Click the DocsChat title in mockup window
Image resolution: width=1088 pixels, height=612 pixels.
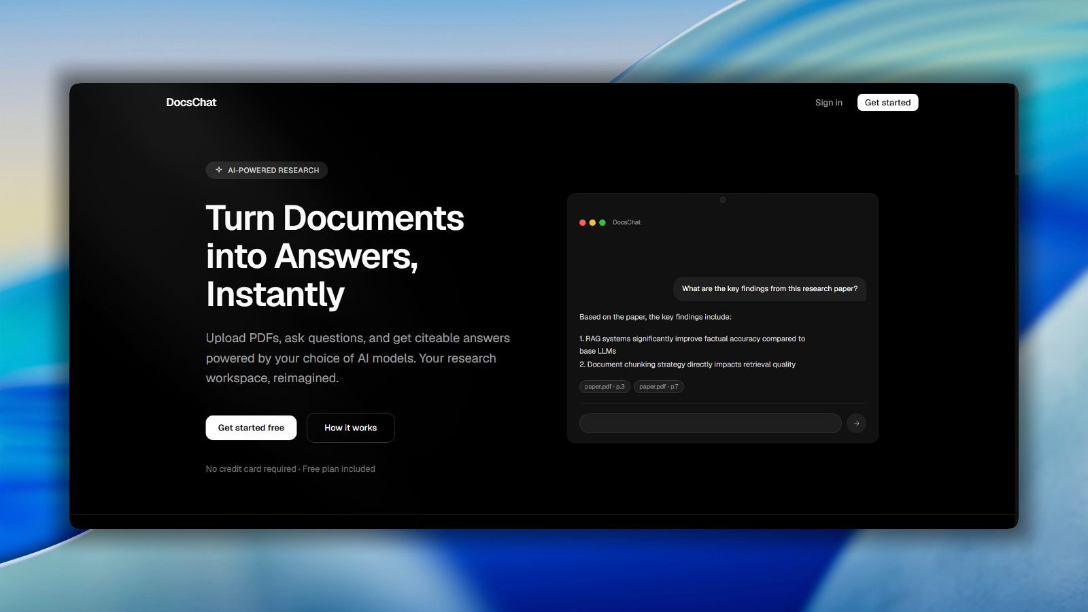626,222
